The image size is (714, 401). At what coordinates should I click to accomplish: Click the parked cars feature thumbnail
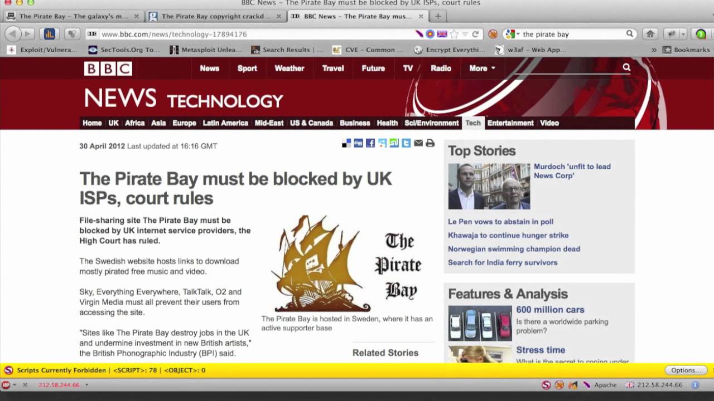(480, 323)
